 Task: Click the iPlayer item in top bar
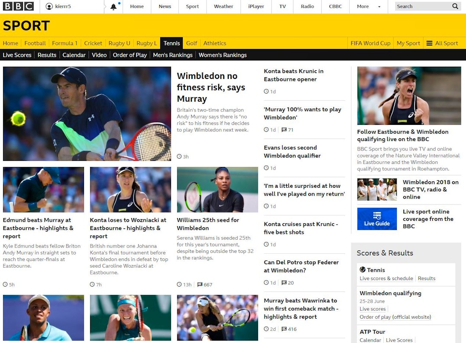click(256, 6)
